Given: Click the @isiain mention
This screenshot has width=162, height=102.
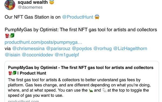Looking at the screenshot, I should (x=12, y=55).
